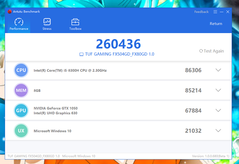Expand the UX score details
Image resolution: width=239 pixels, height=164 pixels.
click(218, 130)
